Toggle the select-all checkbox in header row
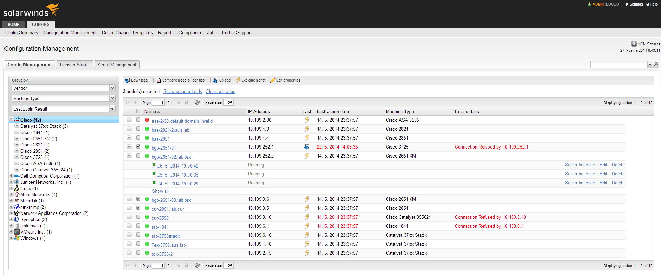 138,111
